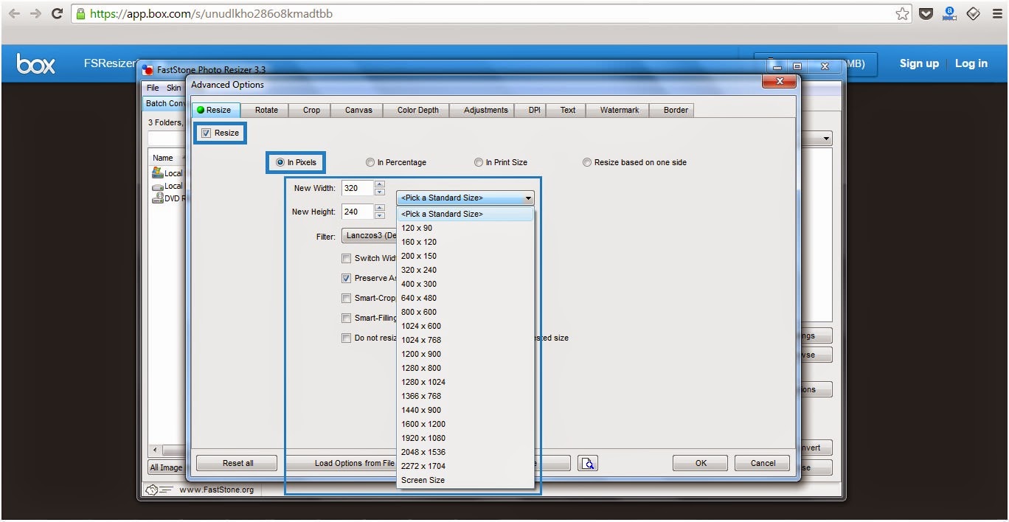The height and width of the screenshot is (522, 1009).
Task: Collapse the Pick a Standard Size dropdown
Action: click(x=528, y=198)
